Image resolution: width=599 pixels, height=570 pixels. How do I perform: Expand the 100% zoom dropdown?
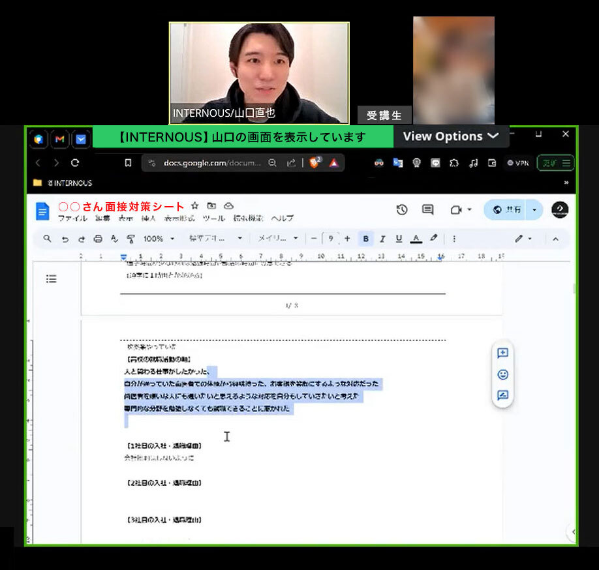point(159,239)
